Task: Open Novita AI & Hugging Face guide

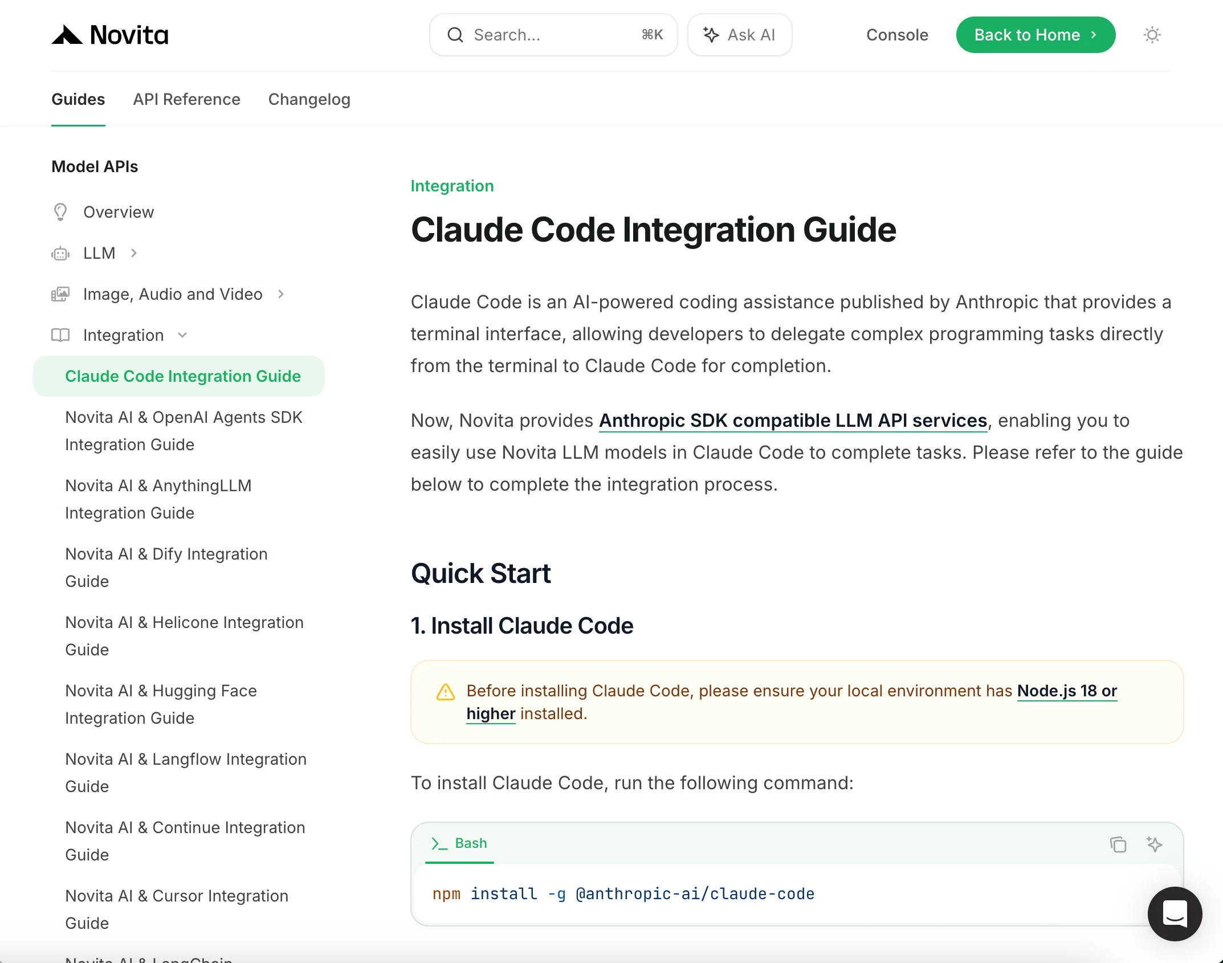Action: click(x=161, y=704)
